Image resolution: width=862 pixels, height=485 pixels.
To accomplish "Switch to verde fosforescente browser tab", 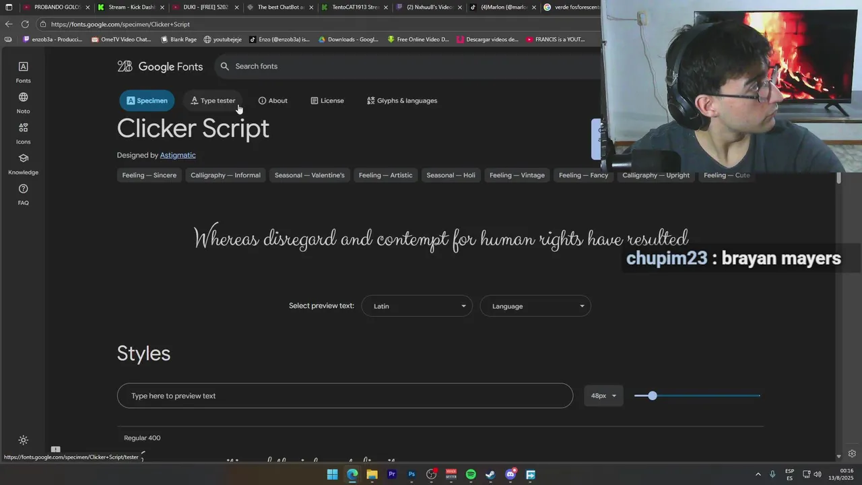I will tap(571, 7).
